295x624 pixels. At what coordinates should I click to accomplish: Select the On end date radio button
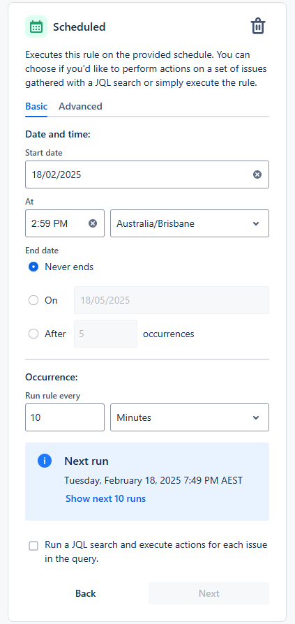point(33,300)
